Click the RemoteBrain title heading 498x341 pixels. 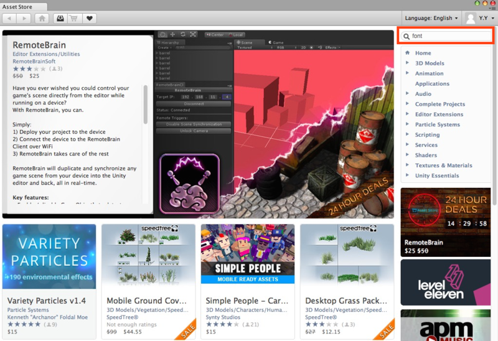[39, 45]
